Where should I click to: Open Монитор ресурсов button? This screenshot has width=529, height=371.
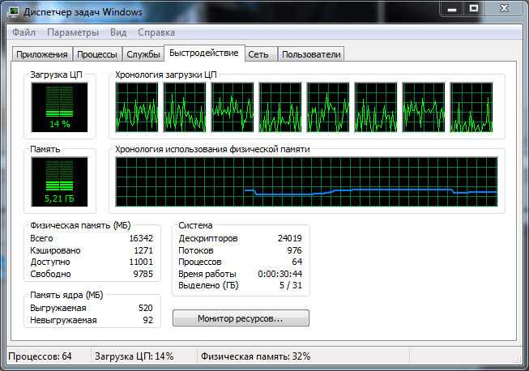[241, 318]
